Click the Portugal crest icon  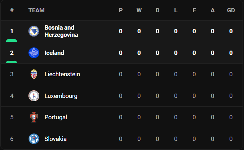(x=34, y=117)
